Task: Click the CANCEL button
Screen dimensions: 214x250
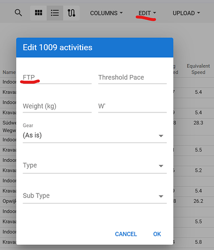Action: click(x=126, y=234)
